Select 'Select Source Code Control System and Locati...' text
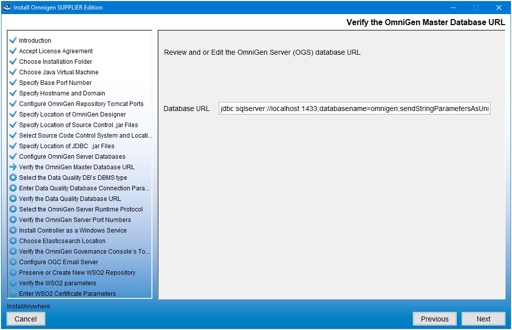Viewport: 512px width, 330px height. click(x=86, y=135)
